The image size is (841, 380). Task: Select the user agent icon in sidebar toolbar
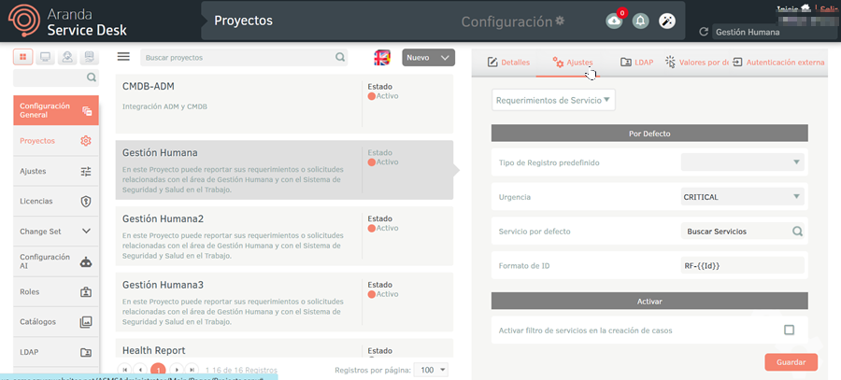coord(67,56)
